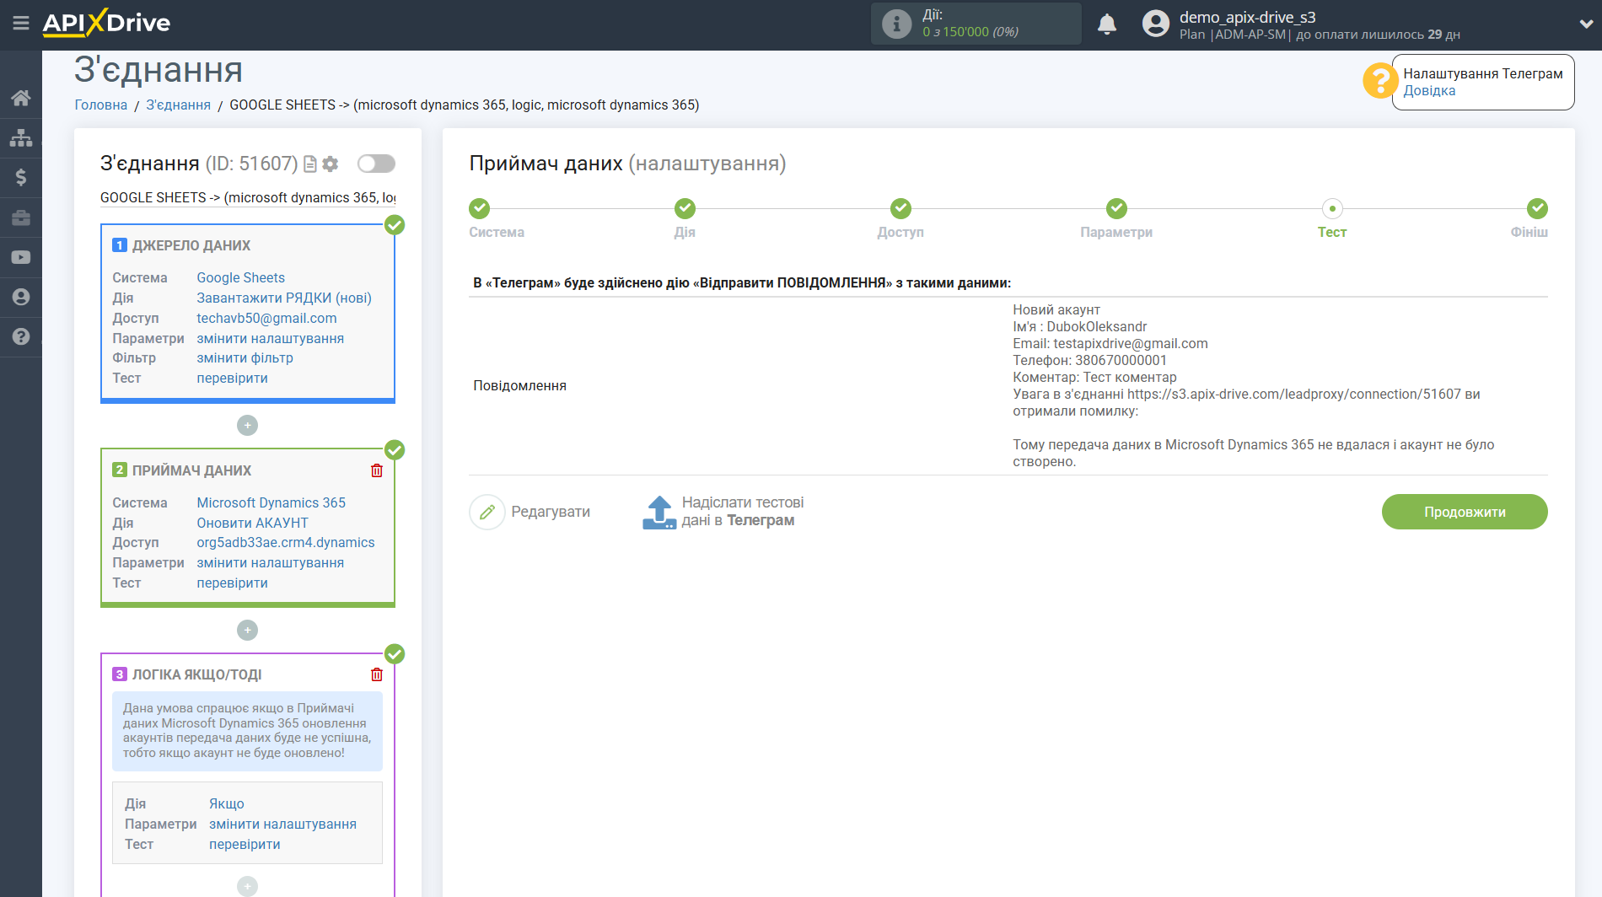Open source змінити налаштування link

(x=271, y=339)
